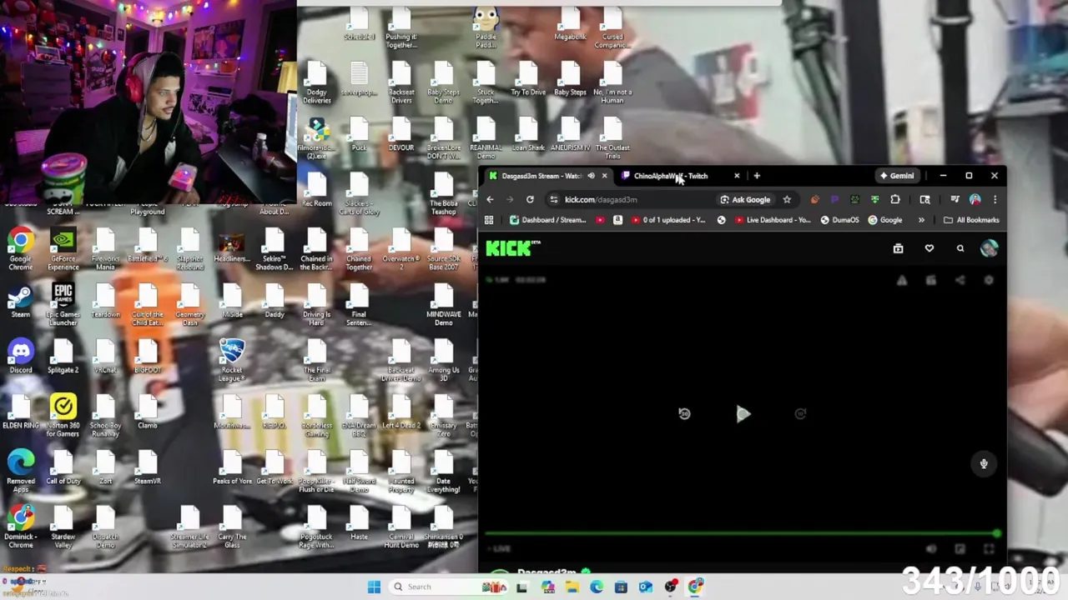Select Epic Games Launcher desktop icon

pos(63,304)
